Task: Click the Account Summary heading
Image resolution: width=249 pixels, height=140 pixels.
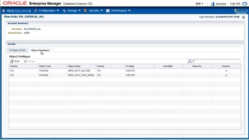Action: pos(18,23)
